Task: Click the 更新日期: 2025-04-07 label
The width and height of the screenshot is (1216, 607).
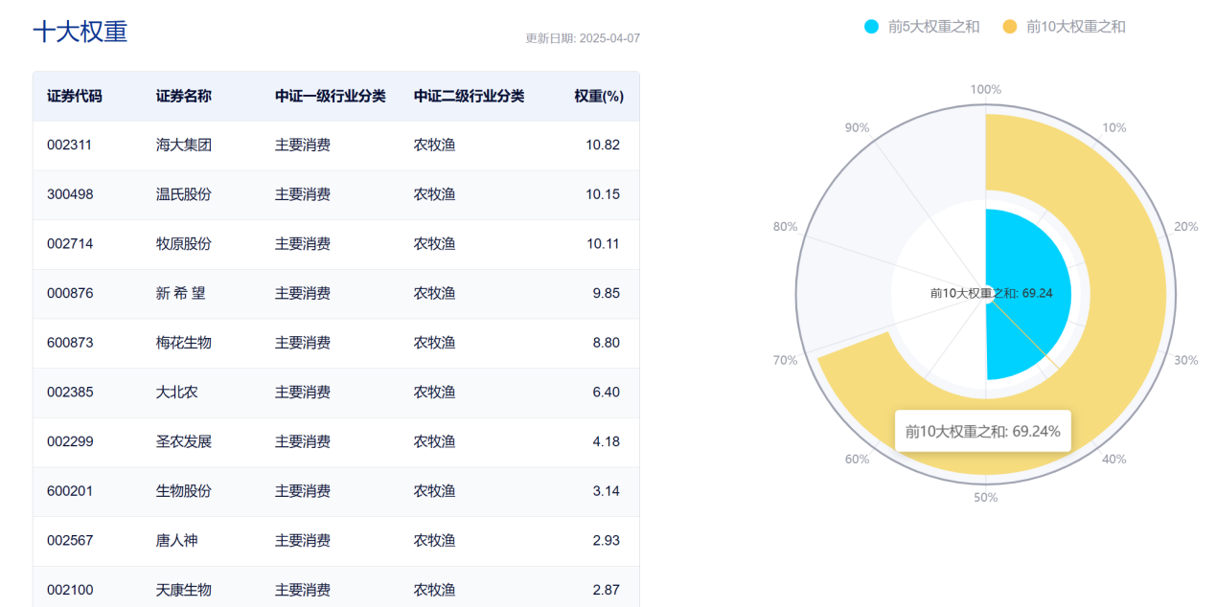Action: (583, 38)
